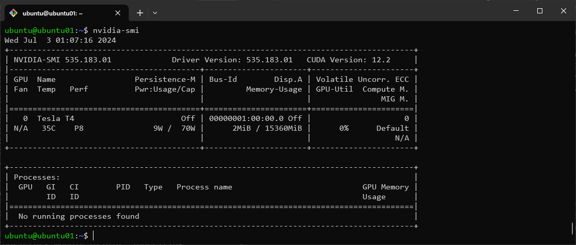The height and width of the screenshot is (245, 576).
Task: Click the PID column header
Action: (x=123, y=187)
